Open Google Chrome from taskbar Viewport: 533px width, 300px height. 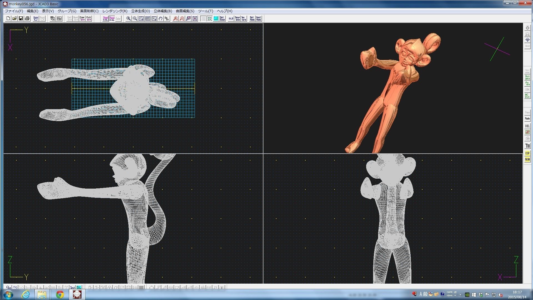60,294
